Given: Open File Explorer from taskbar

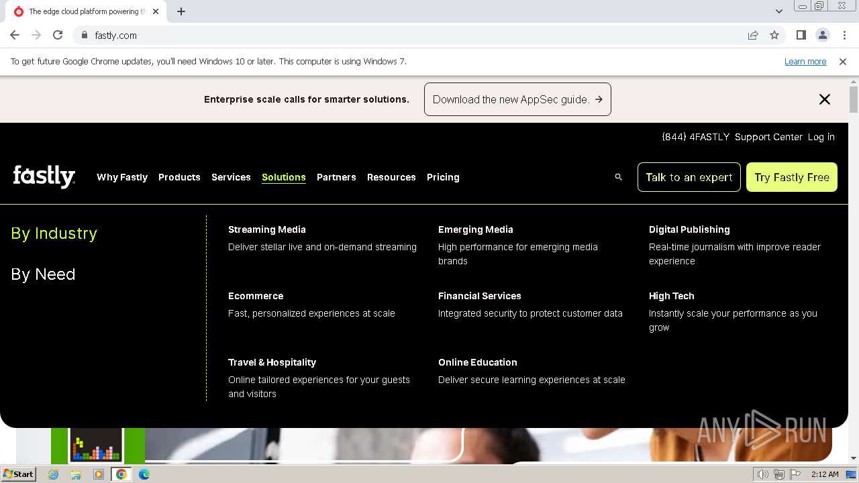Looking at the screenshot, I should pyautogui.click(x=76, y=474).
